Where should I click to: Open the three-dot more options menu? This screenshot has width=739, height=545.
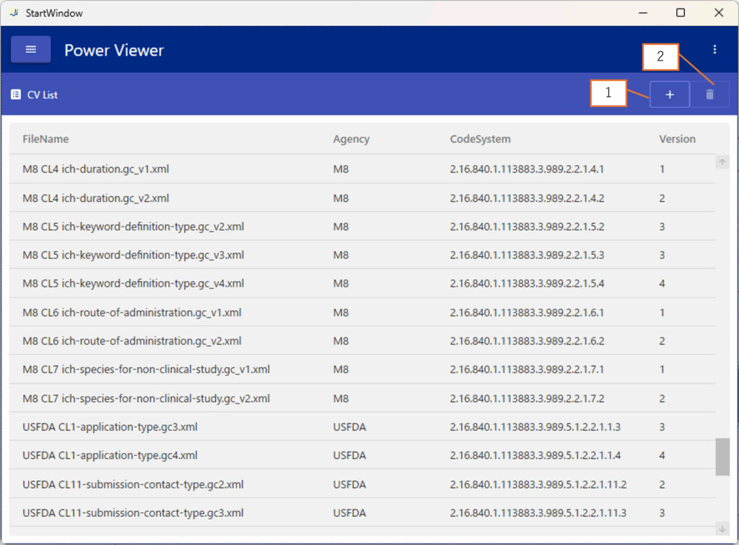pos(714,50)
